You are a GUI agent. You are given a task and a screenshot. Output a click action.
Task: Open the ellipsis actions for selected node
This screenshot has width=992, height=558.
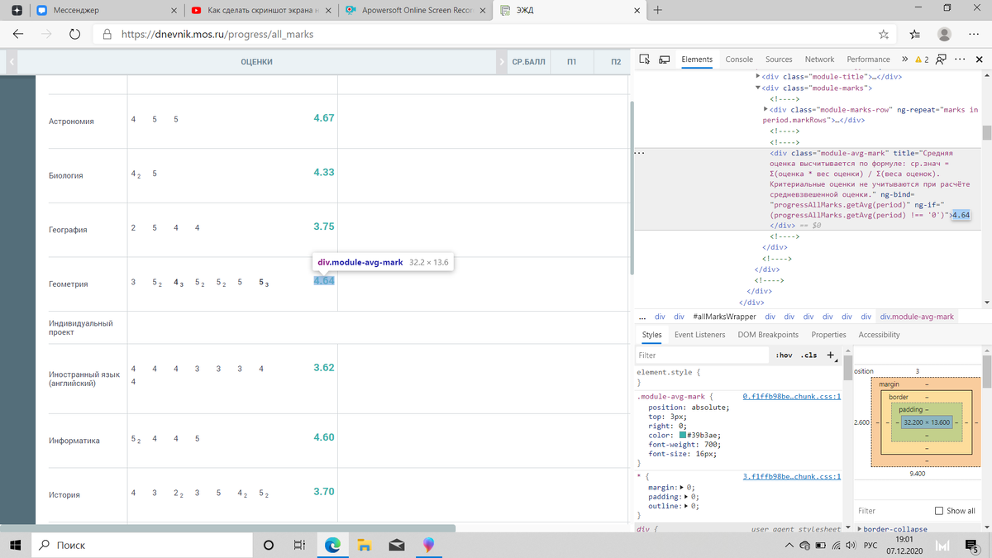pyautogui.click(x=639, y=153)
